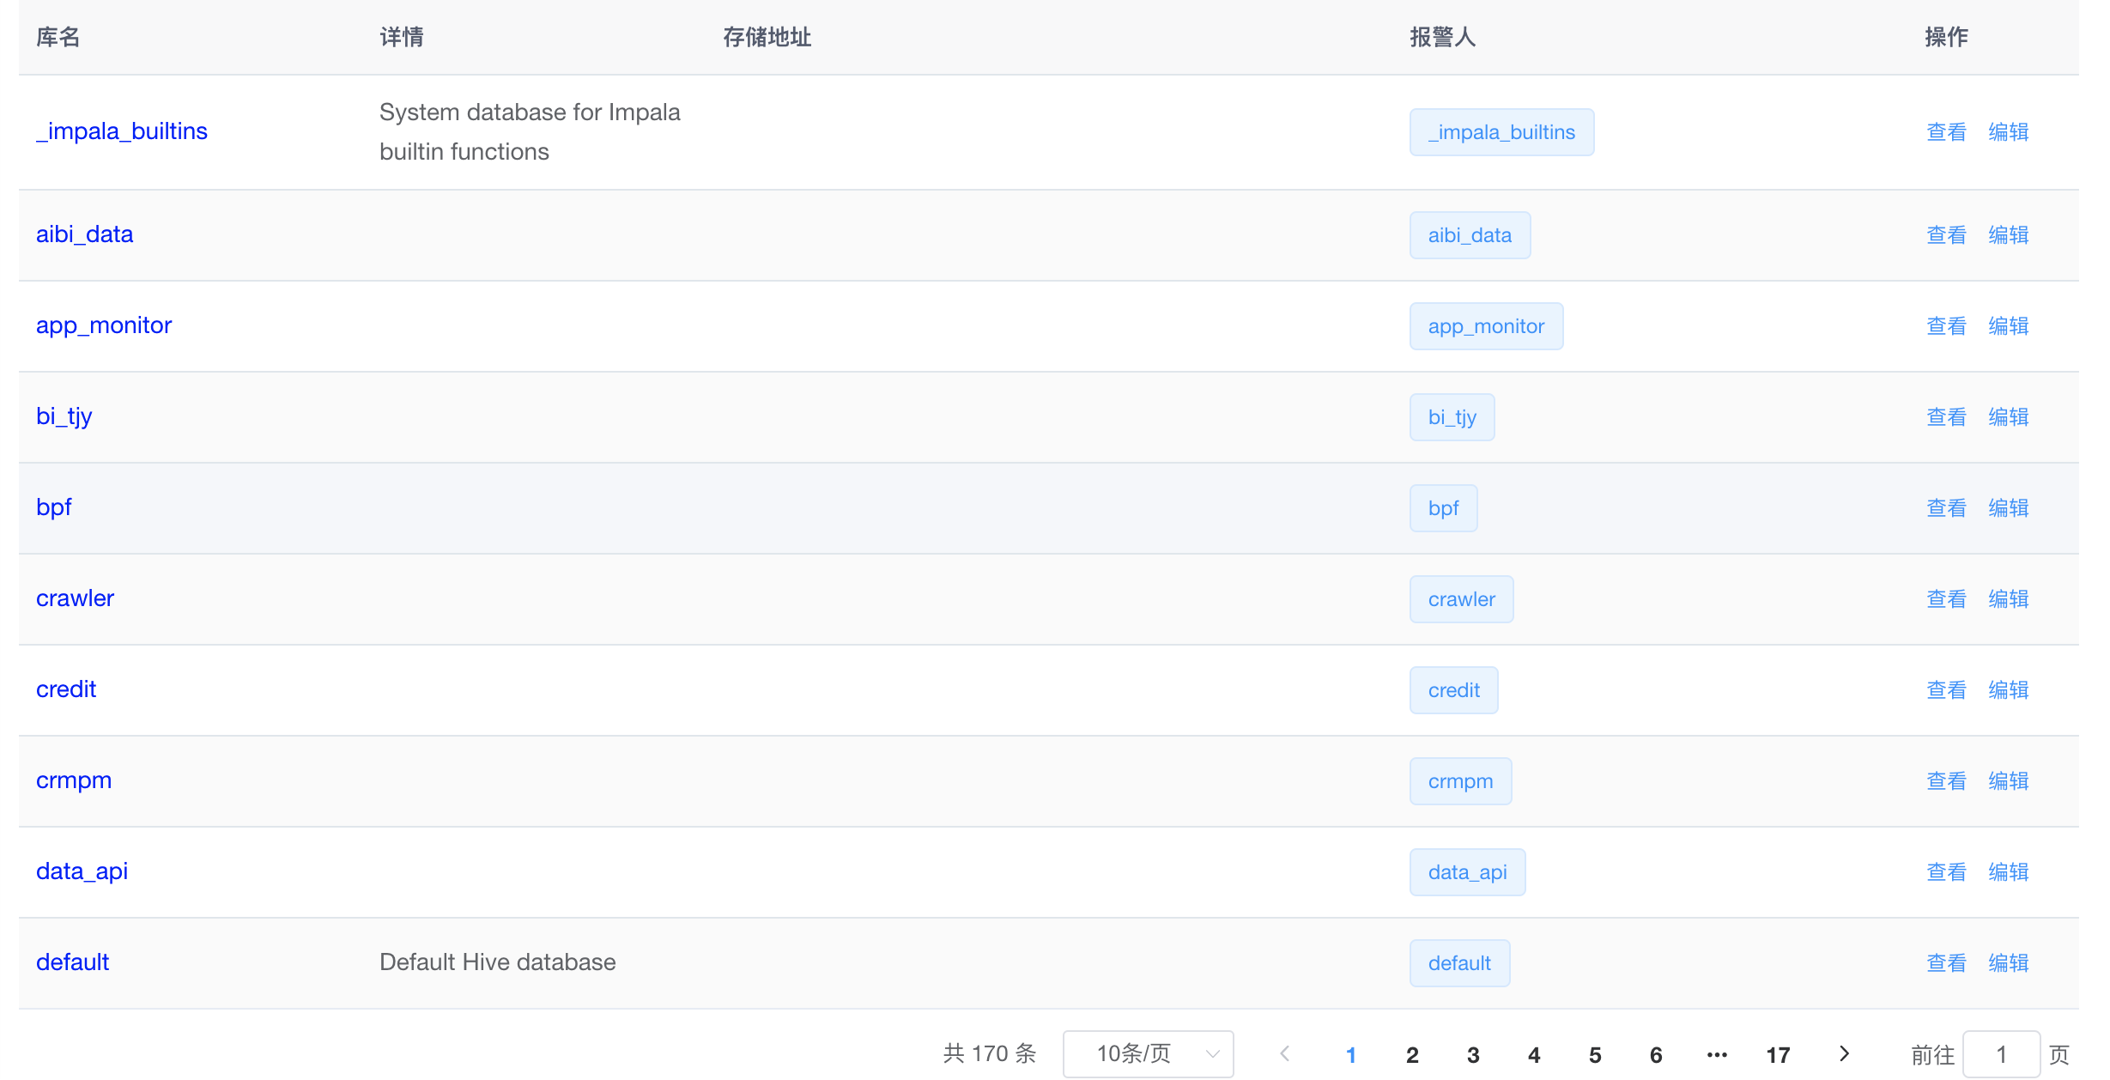
Task: Jump to page 17
Action: point(1778,1054)
